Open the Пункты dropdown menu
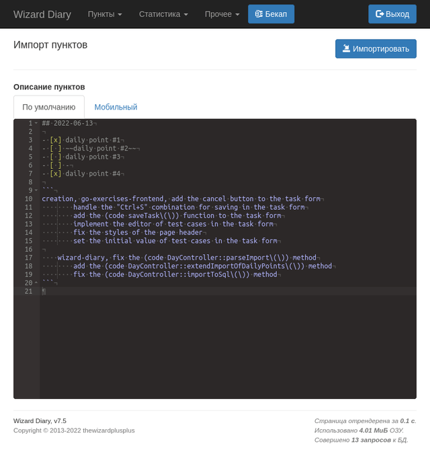The width and height of the screenshot is (430, 450). 105,14
